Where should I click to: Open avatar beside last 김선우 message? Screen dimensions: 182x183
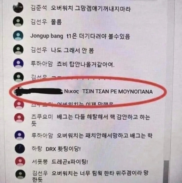coord(20,175)
